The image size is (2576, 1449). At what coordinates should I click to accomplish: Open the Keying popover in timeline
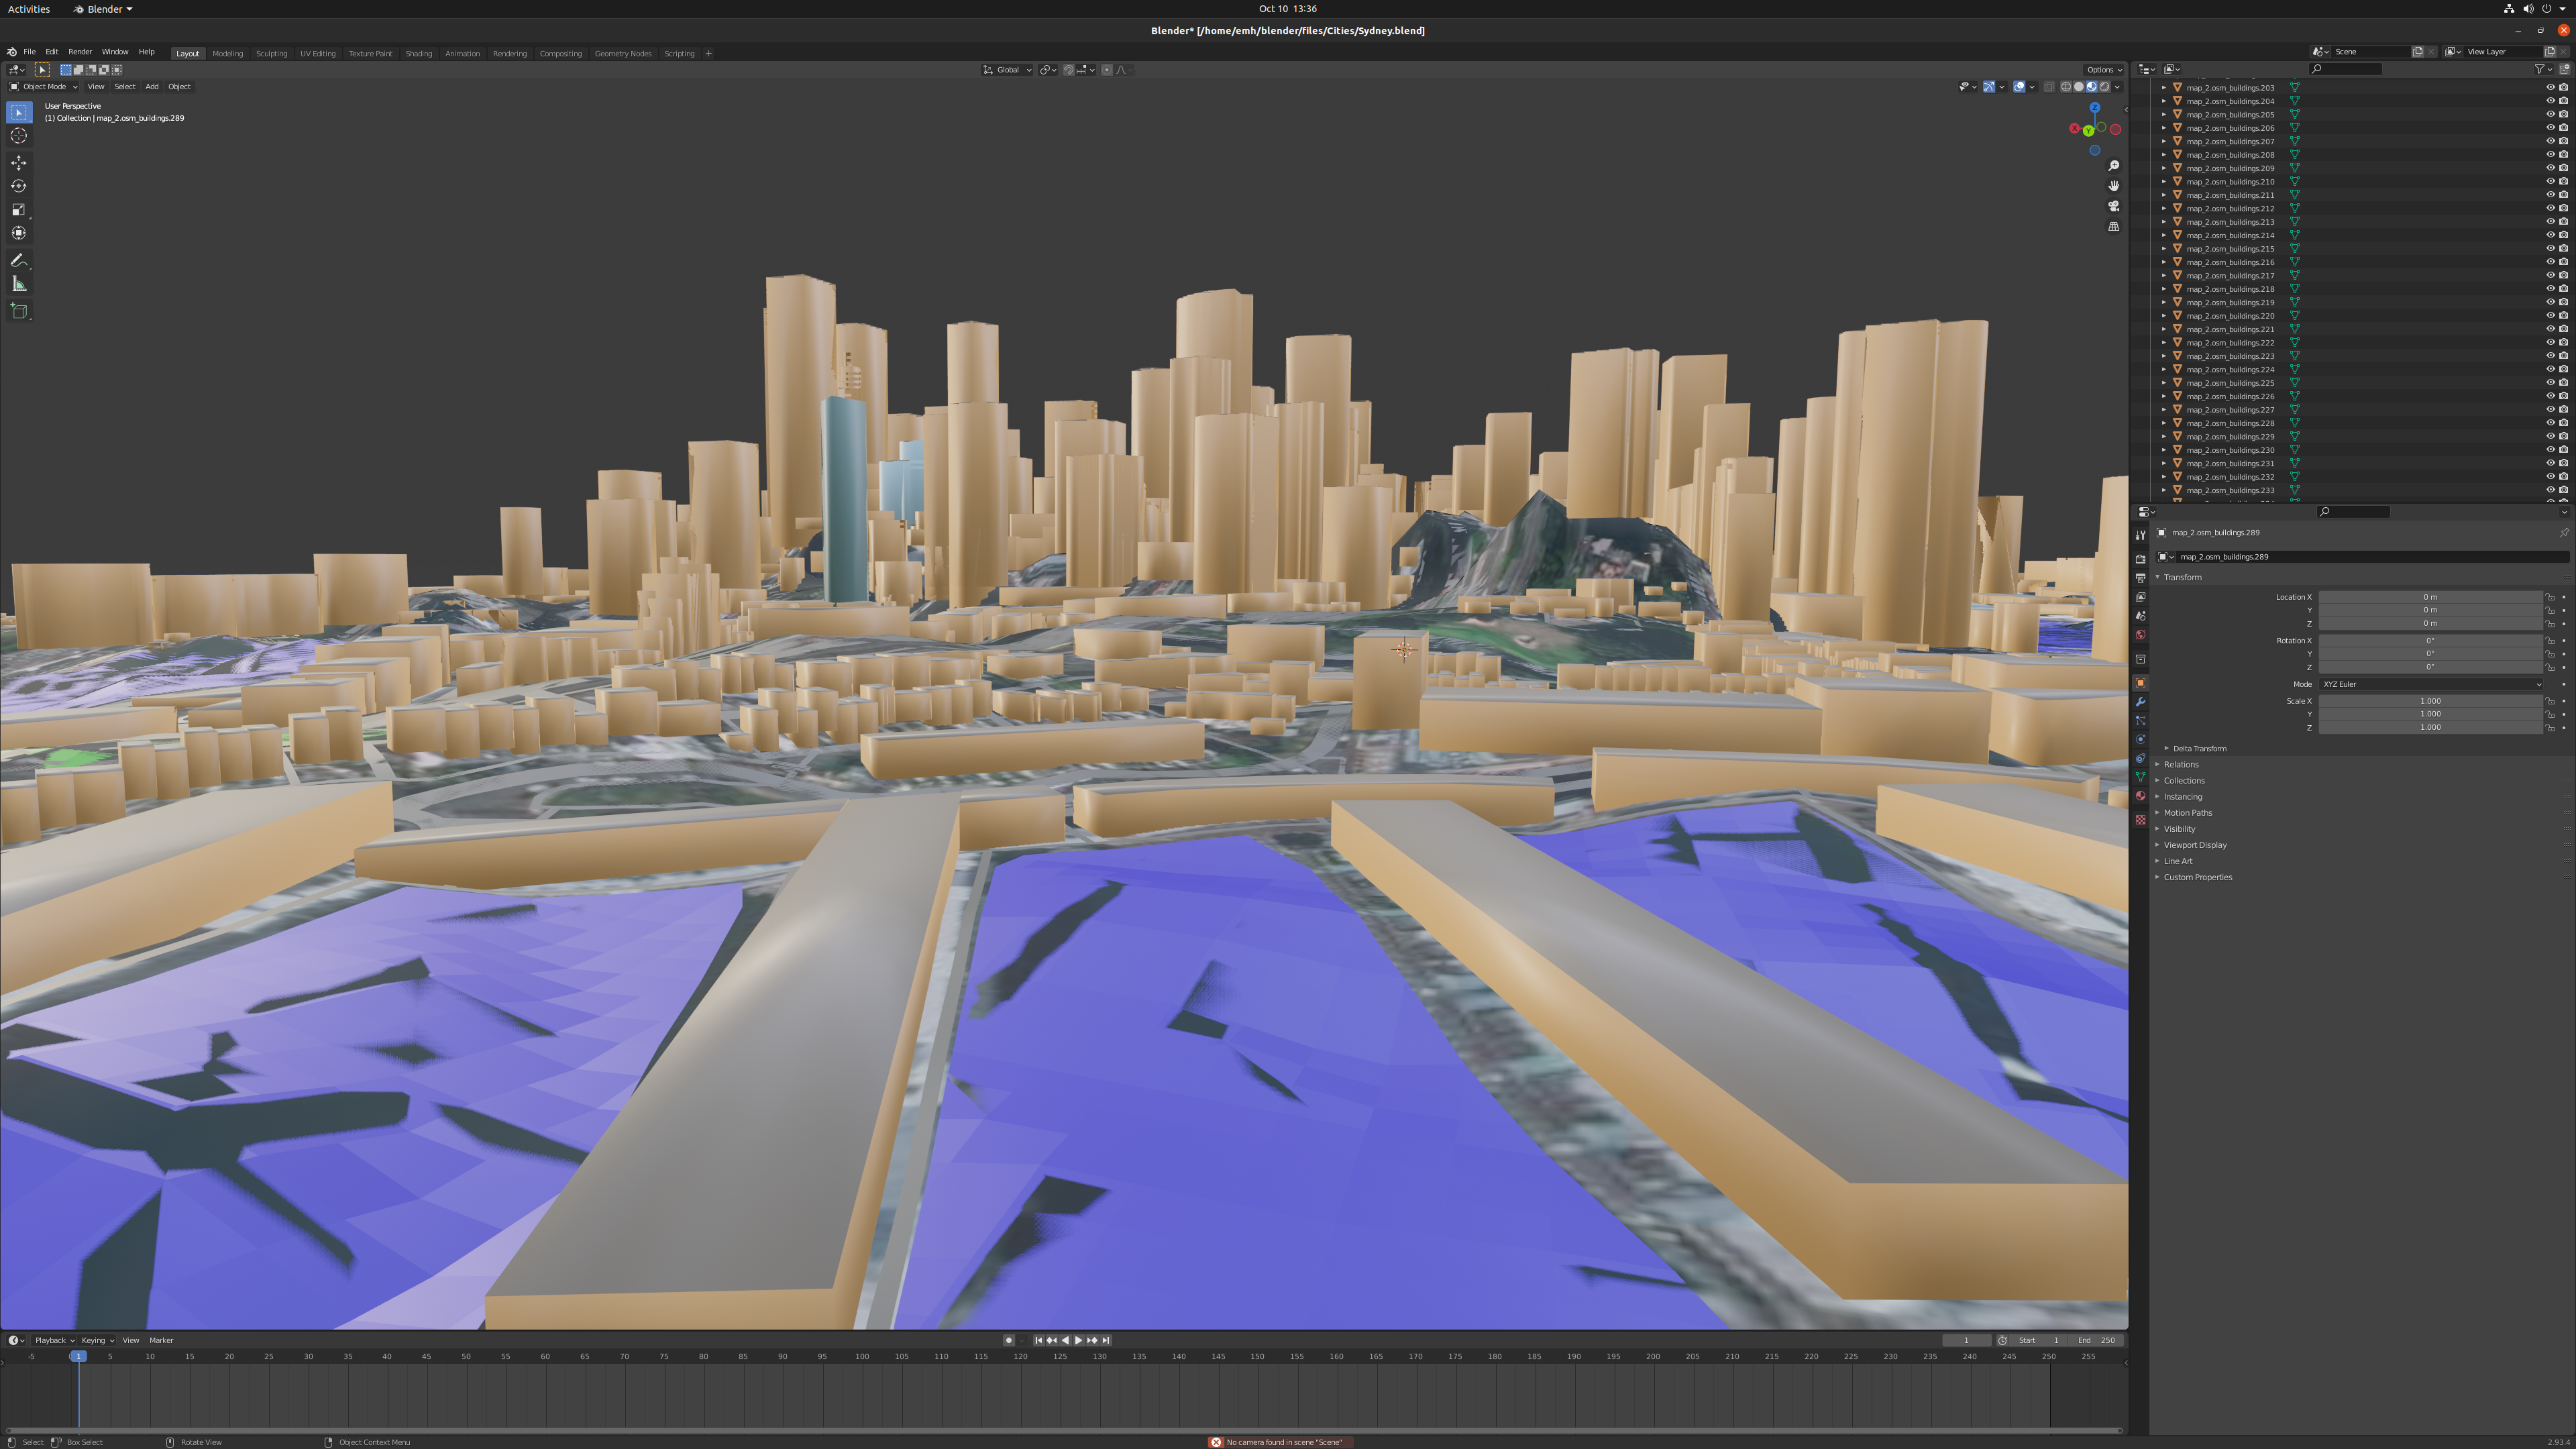point(97,1341)
